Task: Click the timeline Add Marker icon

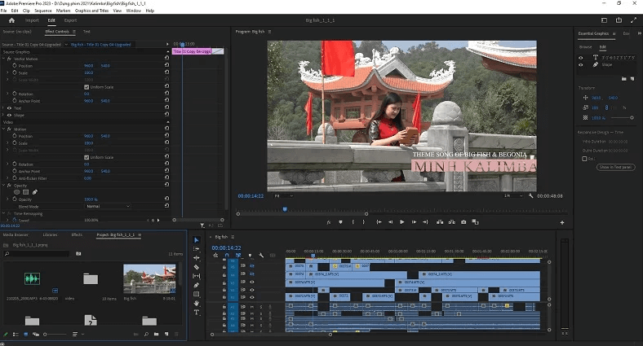Action: pyautogui.click(x=250, y=255)
